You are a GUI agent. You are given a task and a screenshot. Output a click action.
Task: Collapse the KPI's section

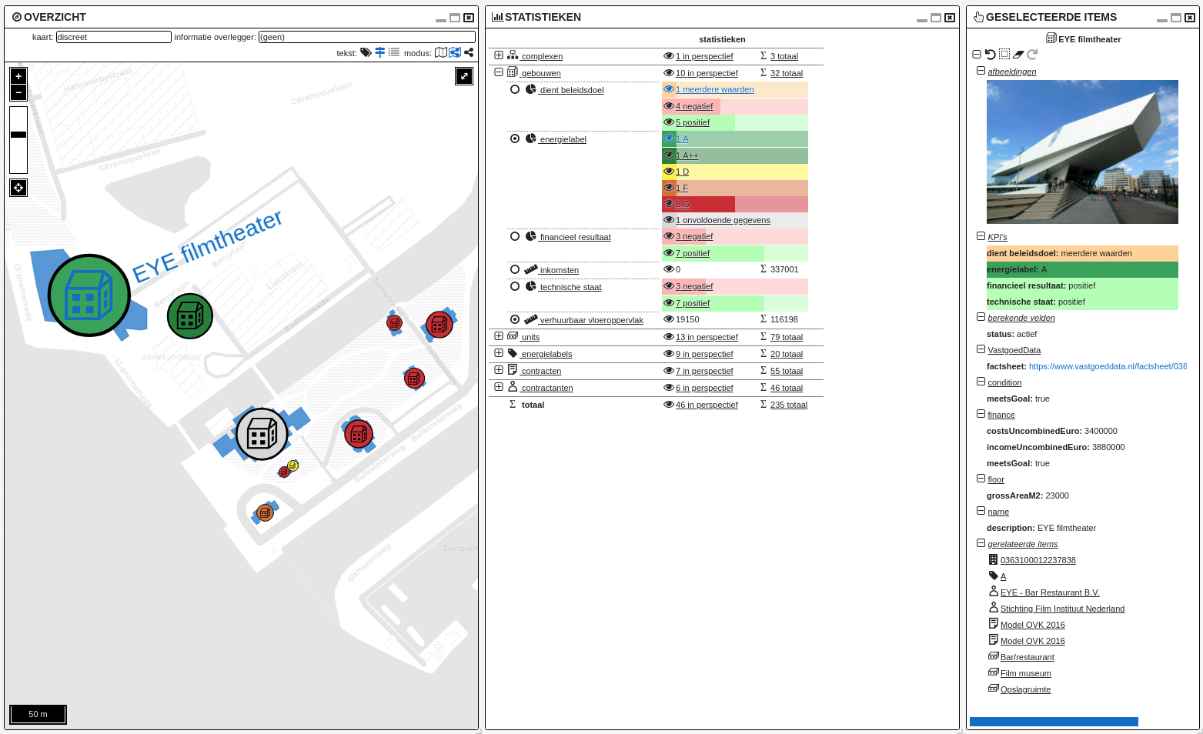point(981,236)
